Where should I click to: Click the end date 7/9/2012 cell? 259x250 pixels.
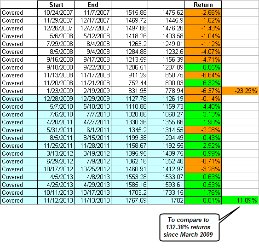point(92,161)
